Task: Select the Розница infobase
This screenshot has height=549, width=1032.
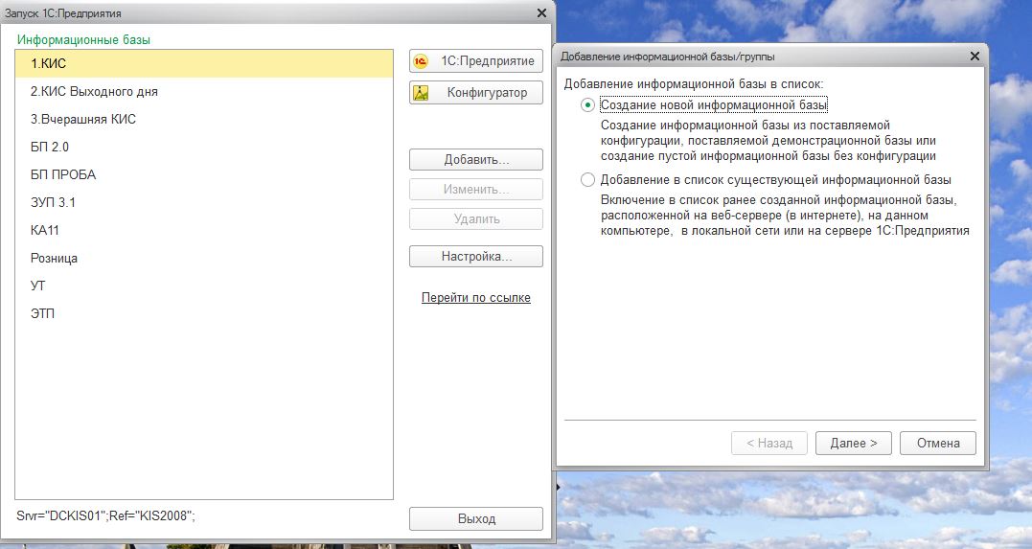Action: (x=204, y=258)
